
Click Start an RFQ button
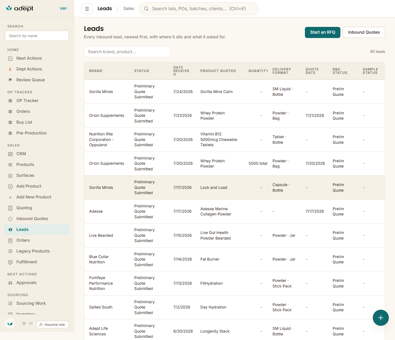(x=322, y=32)
